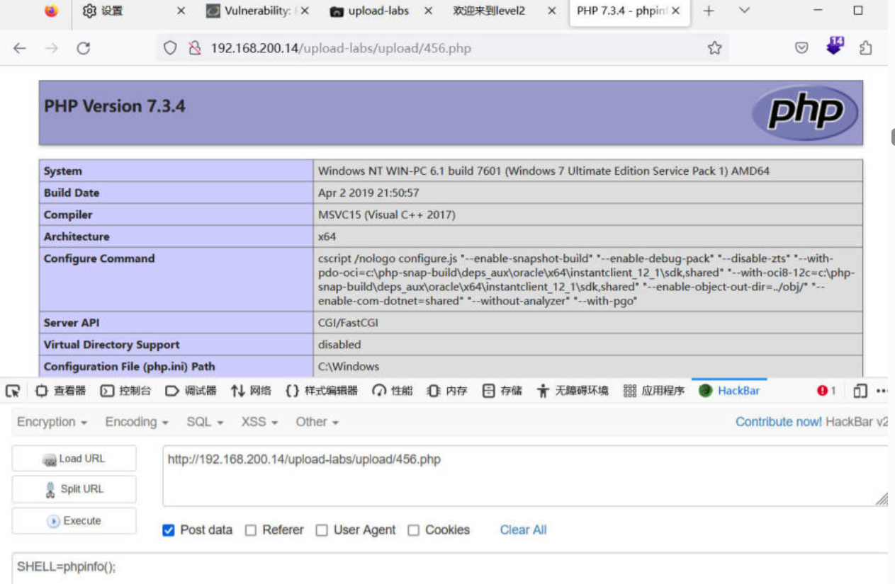The height and width of the screenshot is (584, 895).
Task: Click the tracking protection shield icon
Action: pos(170,48)
